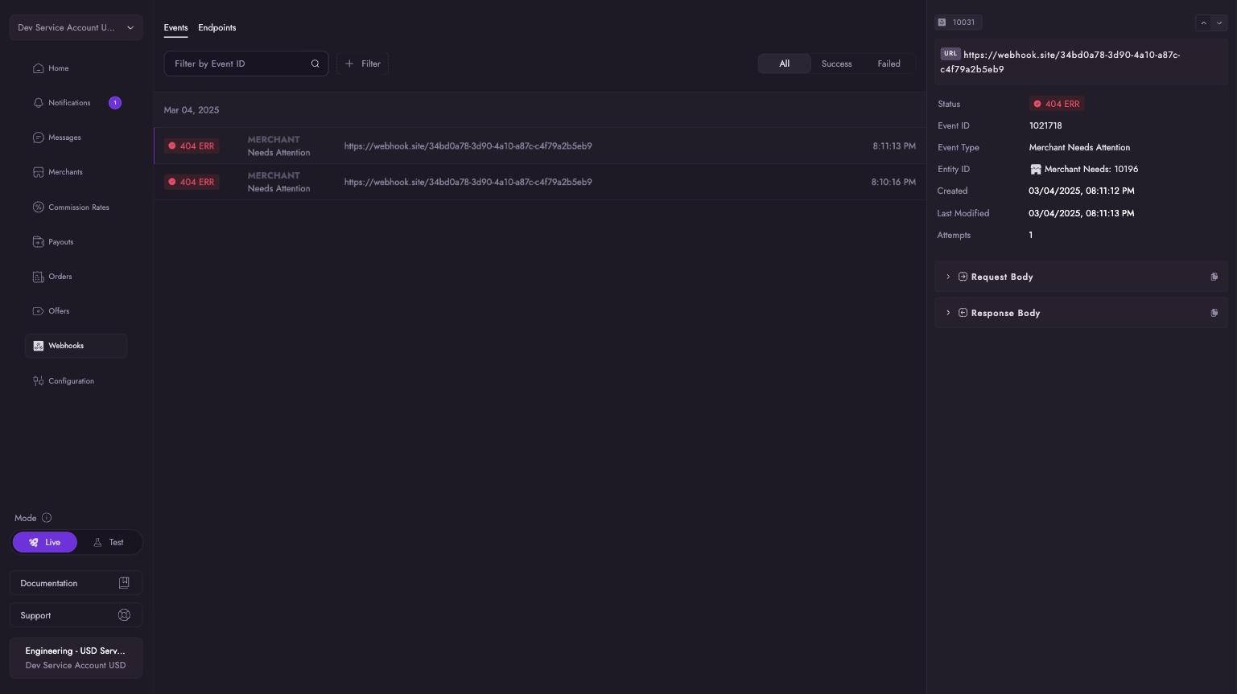
Task: Select Live mode
Action: (x=45, y=543)
